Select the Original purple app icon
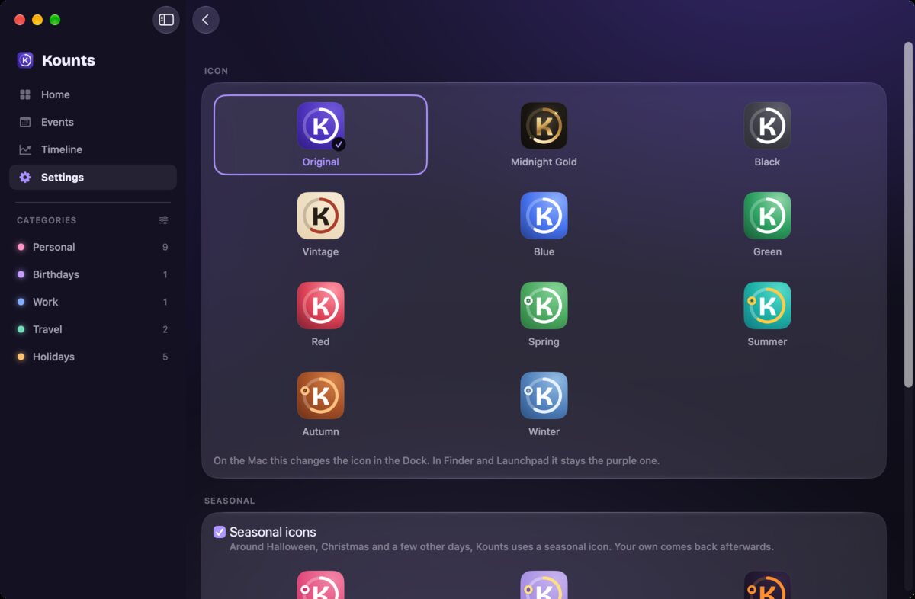Viewport: 915px width, 599px height. click(x=320, y=126)
